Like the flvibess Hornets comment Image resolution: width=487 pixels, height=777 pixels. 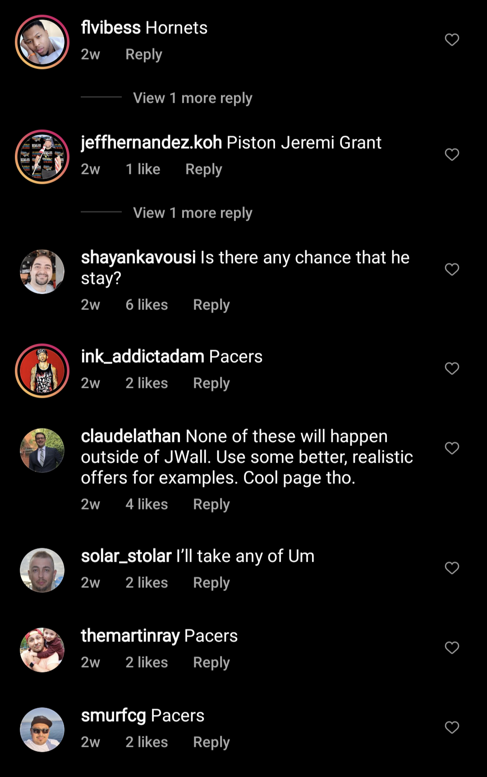tap(452, 40)
